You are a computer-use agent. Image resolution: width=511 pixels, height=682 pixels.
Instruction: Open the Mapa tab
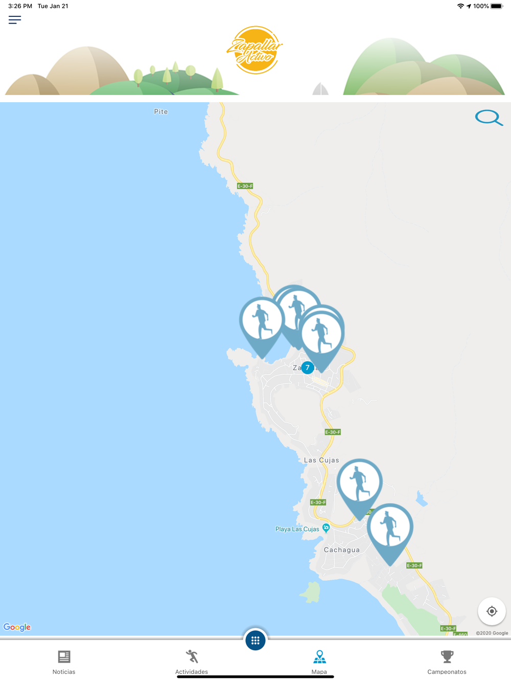(319, 662)
